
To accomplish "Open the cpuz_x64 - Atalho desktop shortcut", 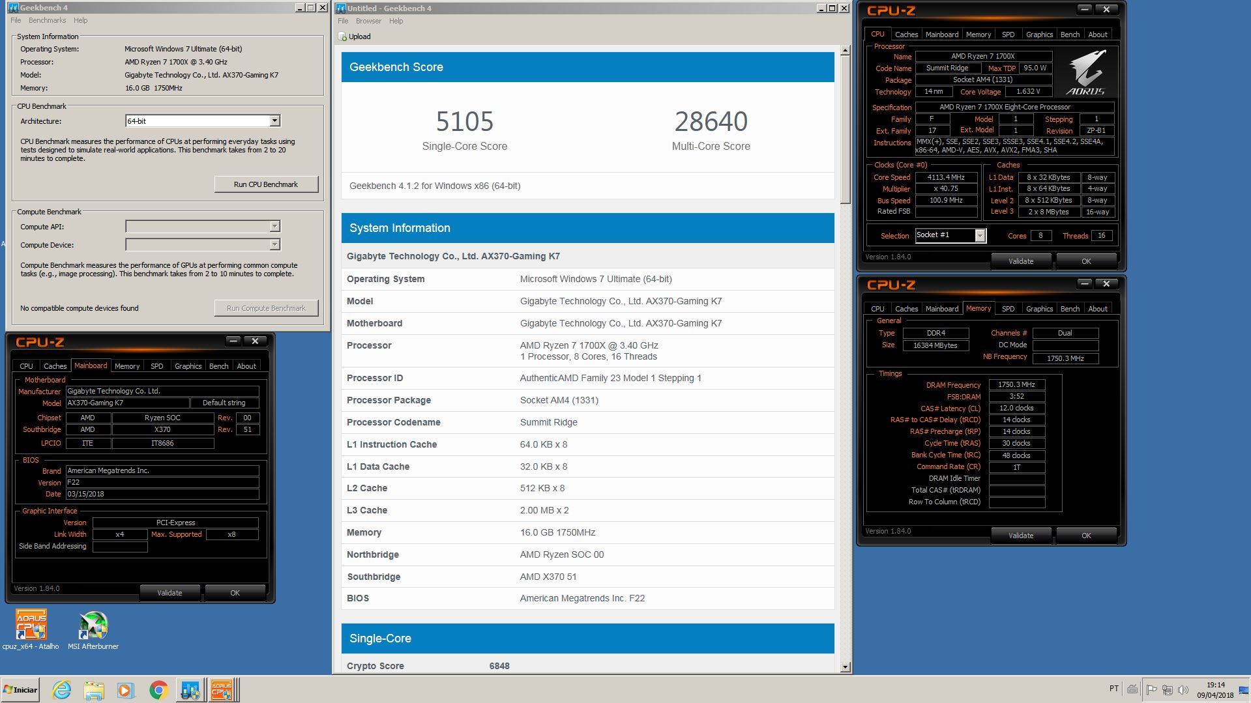I will point(31,630).
